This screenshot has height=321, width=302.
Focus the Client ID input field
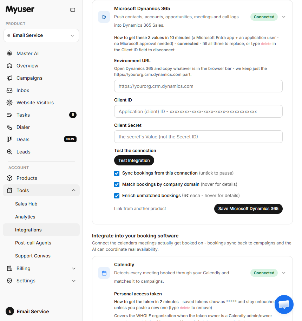pyautogui.click(x=198, y=111)
